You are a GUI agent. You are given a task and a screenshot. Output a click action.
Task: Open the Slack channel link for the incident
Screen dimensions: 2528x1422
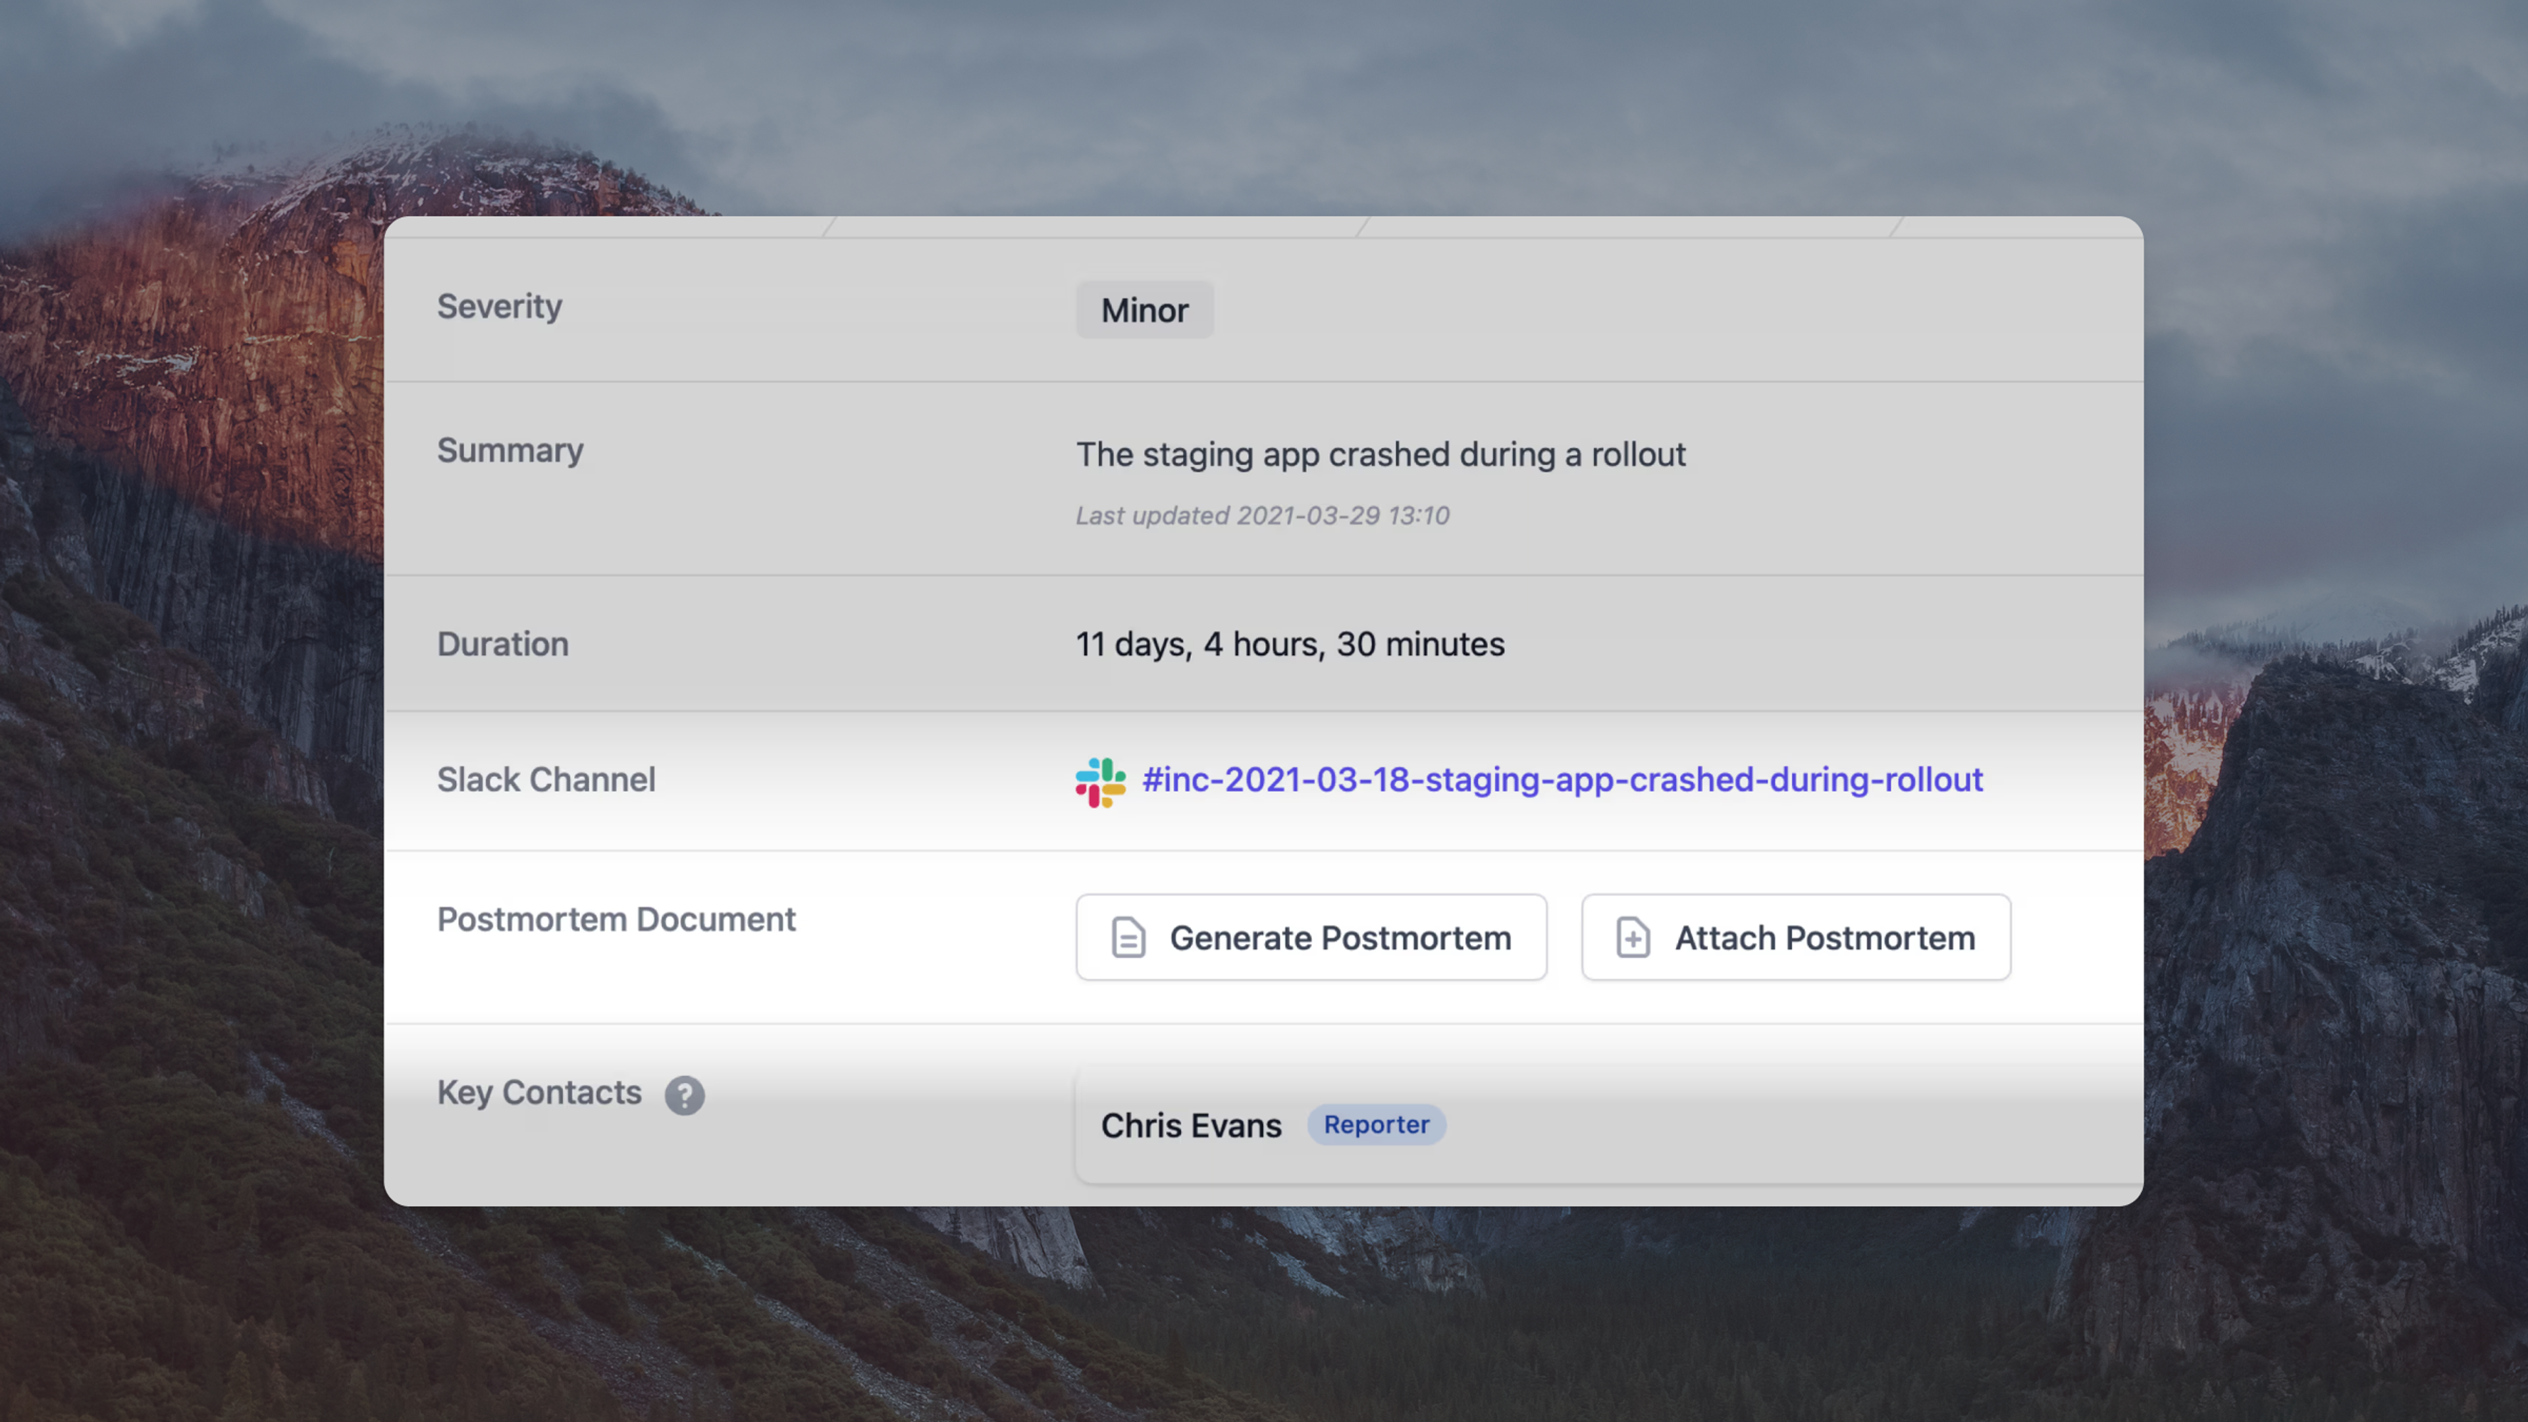tap(1562, 780)
